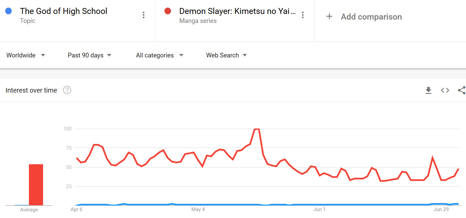Image resolution: width=466 pixels, height=218 pixels.
Task: Click the Jun 1 date label on axis
Action: (320, 209)
